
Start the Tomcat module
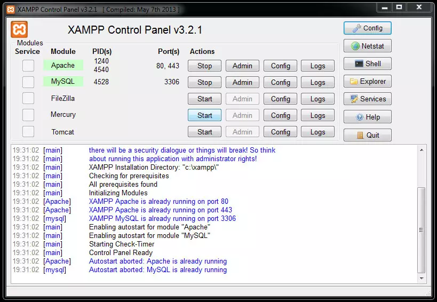[x=204, y=131]
